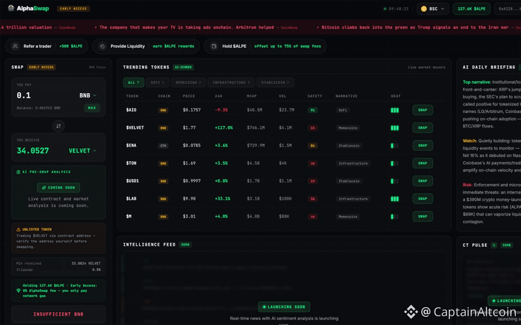521x325 pixels.
Task: Click the green status dot beside the clock
Action: pyautogui.click(x=385, y=9)
